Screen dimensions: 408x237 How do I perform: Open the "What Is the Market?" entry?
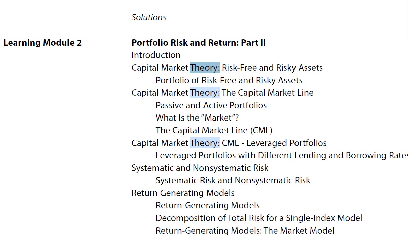click(197, 118)
